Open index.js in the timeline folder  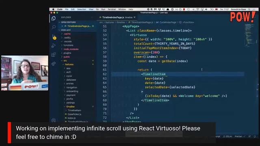pos(71,118)
